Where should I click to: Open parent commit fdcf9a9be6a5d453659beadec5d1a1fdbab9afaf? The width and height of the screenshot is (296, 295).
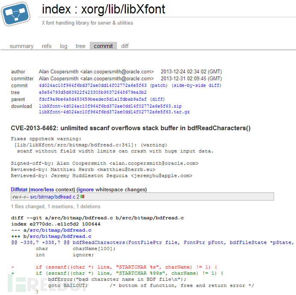[x=93, y=99]
